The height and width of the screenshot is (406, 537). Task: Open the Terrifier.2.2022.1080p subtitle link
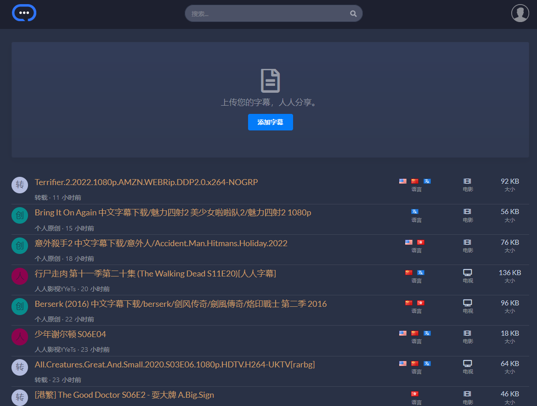(146, 182)
